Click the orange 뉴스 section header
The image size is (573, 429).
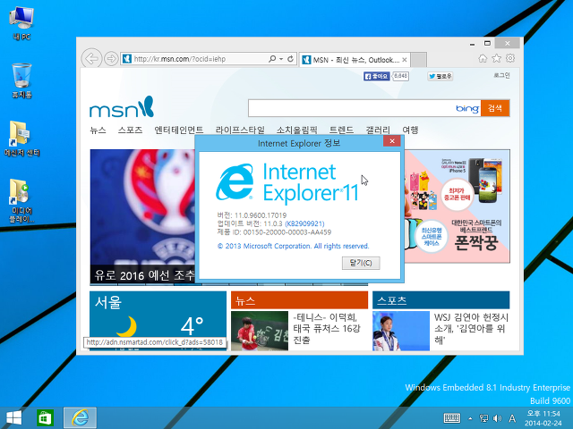(299, 300)
